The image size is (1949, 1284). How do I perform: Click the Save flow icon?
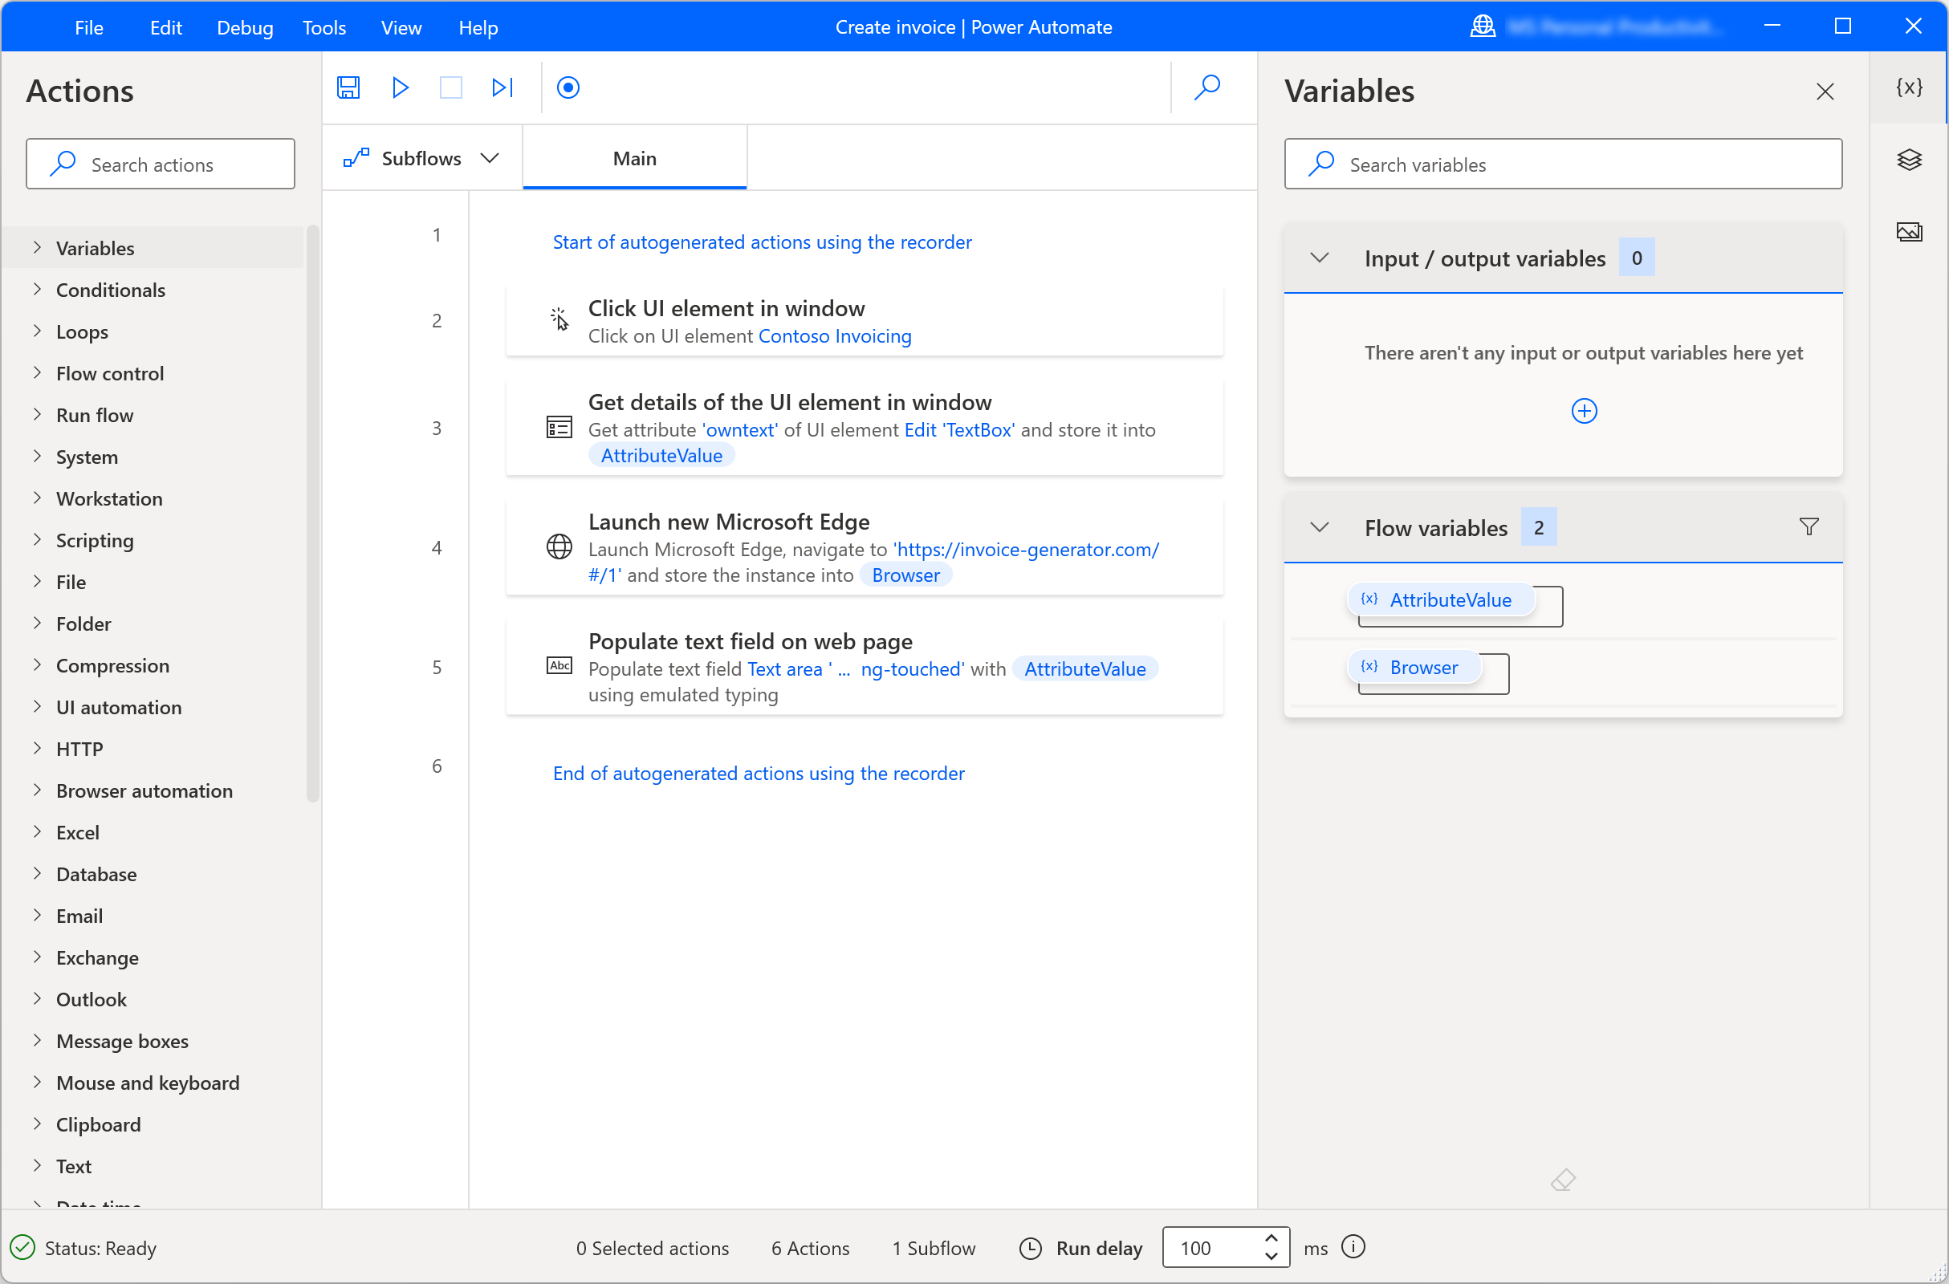348,87
